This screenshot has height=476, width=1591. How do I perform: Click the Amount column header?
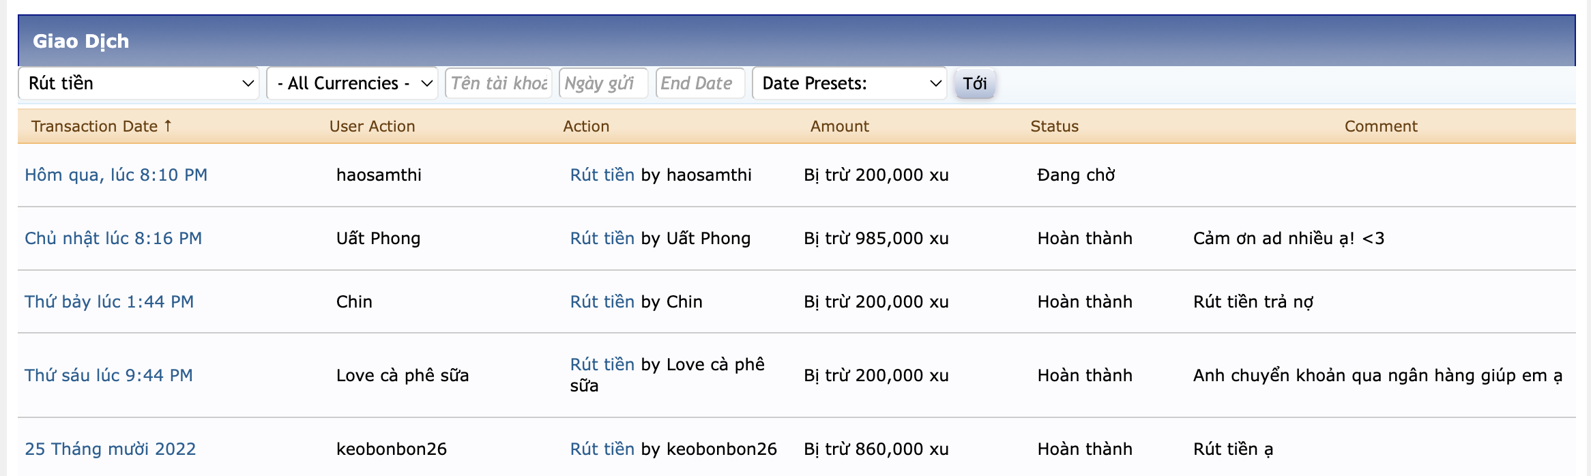(x=839, y=126)
